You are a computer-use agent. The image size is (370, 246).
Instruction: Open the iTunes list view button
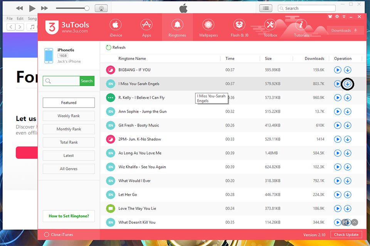click(266, 8)
